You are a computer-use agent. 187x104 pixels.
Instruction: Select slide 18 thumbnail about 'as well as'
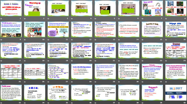pos(35,50)
